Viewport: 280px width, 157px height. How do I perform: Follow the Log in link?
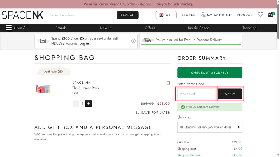tap(84, 43)
